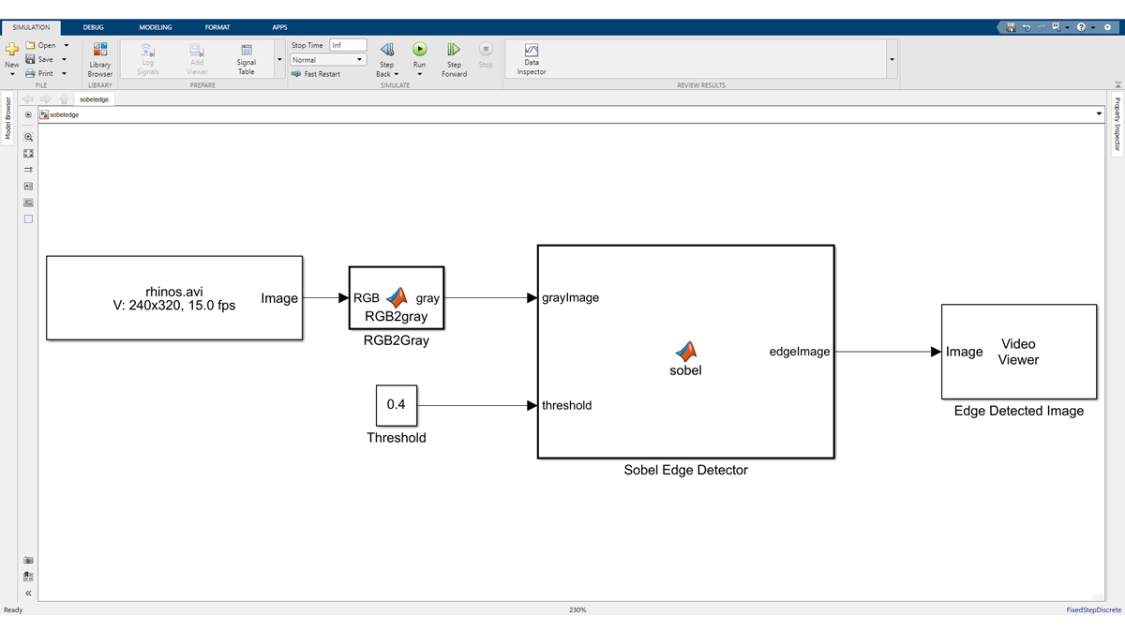Select the zoom tool in the palette sidebar
The image size is (1125, 633).
[x=28, y=136]
